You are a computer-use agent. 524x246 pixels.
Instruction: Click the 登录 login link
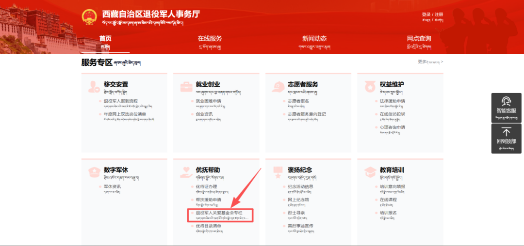426,15
